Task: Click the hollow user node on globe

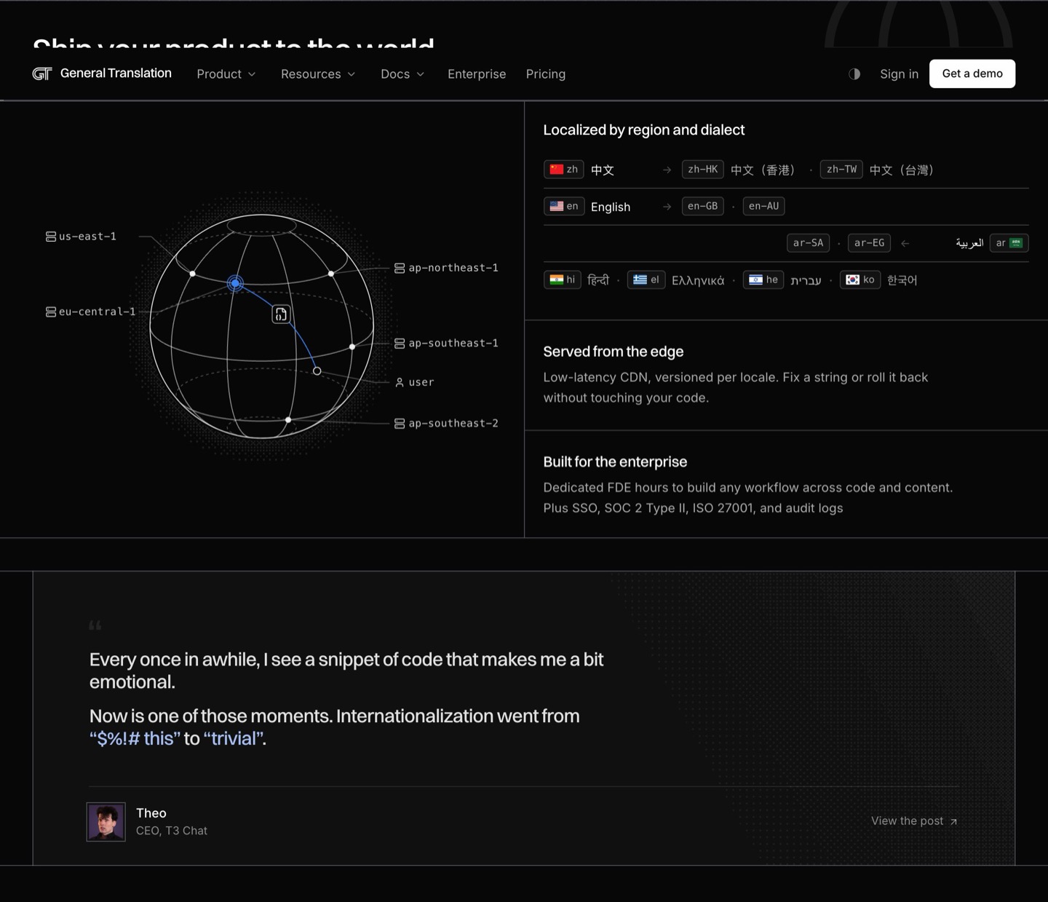Action: coord(317,371)
